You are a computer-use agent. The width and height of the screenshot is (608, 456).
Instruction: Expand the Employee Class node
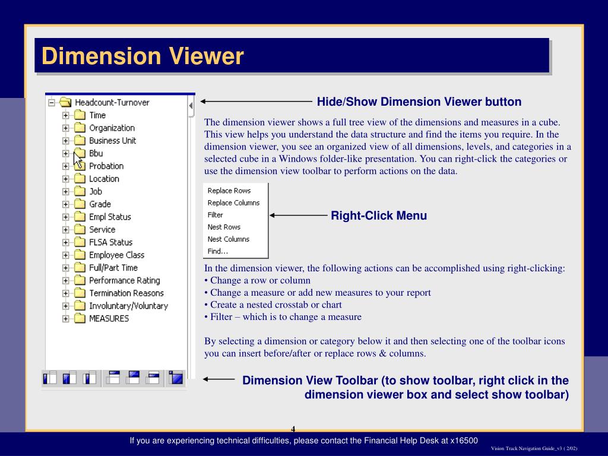tap(65, 255)
